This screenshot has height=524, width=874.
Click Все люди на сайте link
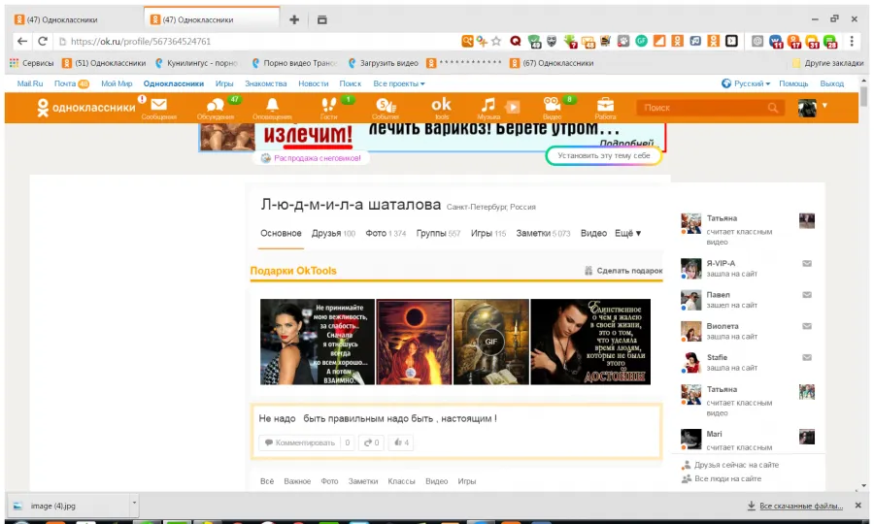(x=727, y=479)
